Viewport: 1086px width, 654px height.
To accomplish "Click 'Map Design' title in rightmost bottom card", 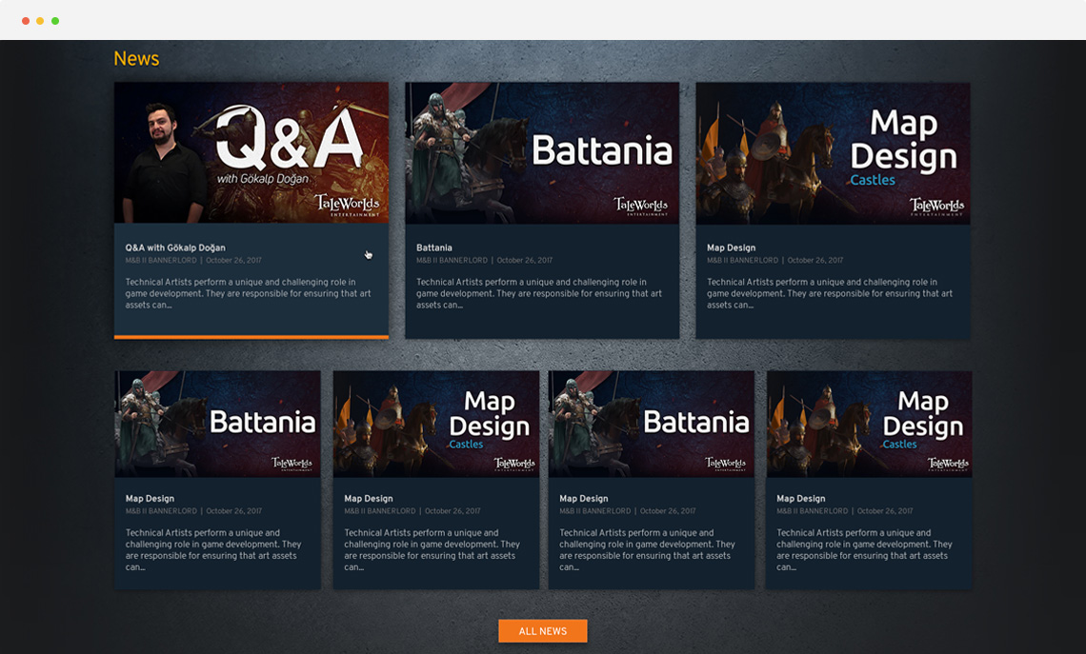I will coord(800,498).
